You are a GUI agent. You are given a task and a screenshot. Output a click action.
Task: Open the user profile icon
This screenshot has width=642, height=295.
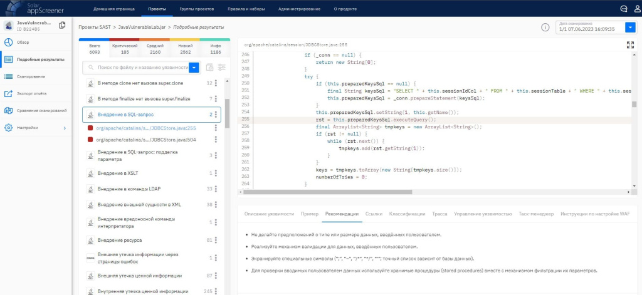click(638, 9)
